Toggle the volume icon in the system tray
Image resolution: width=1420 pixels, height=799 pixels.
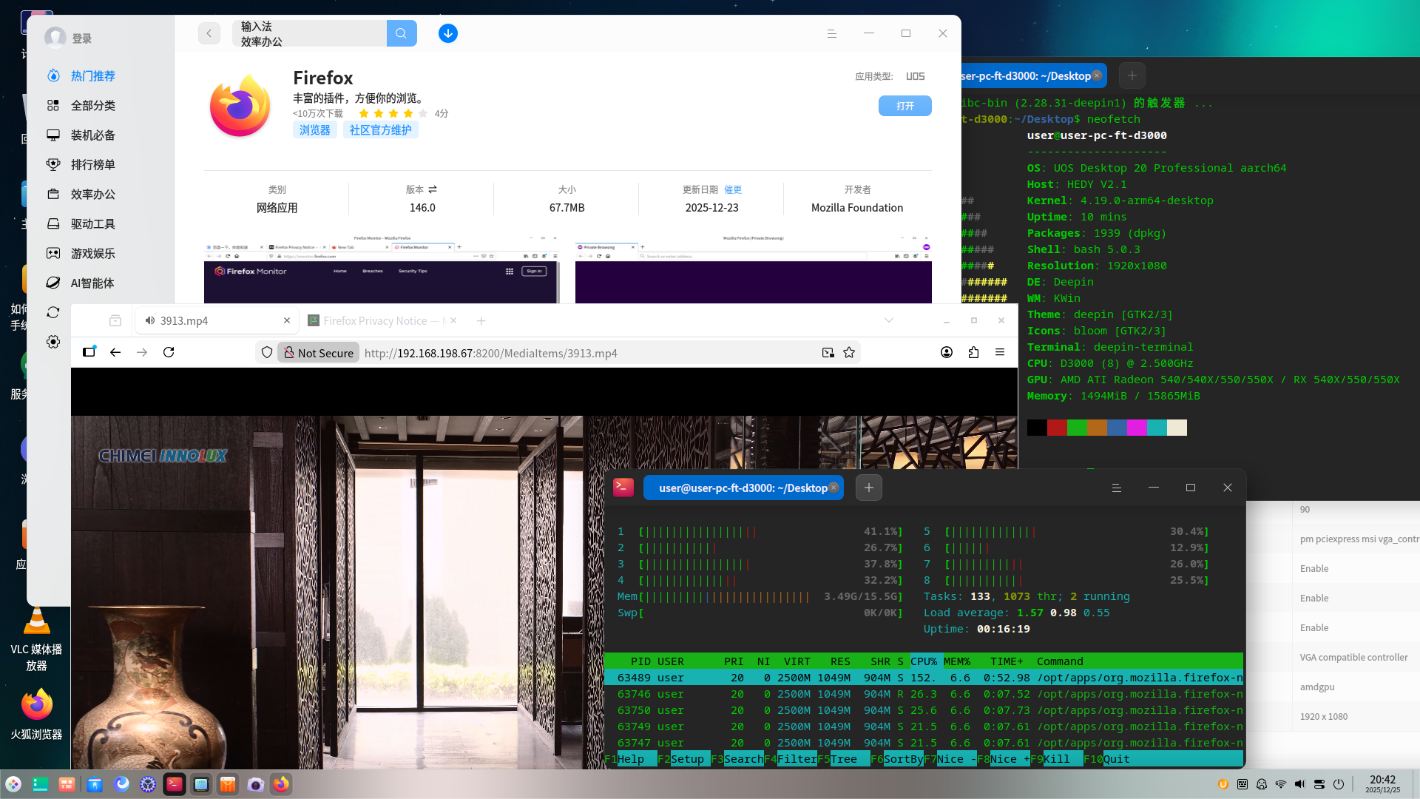pos(1300,784)
